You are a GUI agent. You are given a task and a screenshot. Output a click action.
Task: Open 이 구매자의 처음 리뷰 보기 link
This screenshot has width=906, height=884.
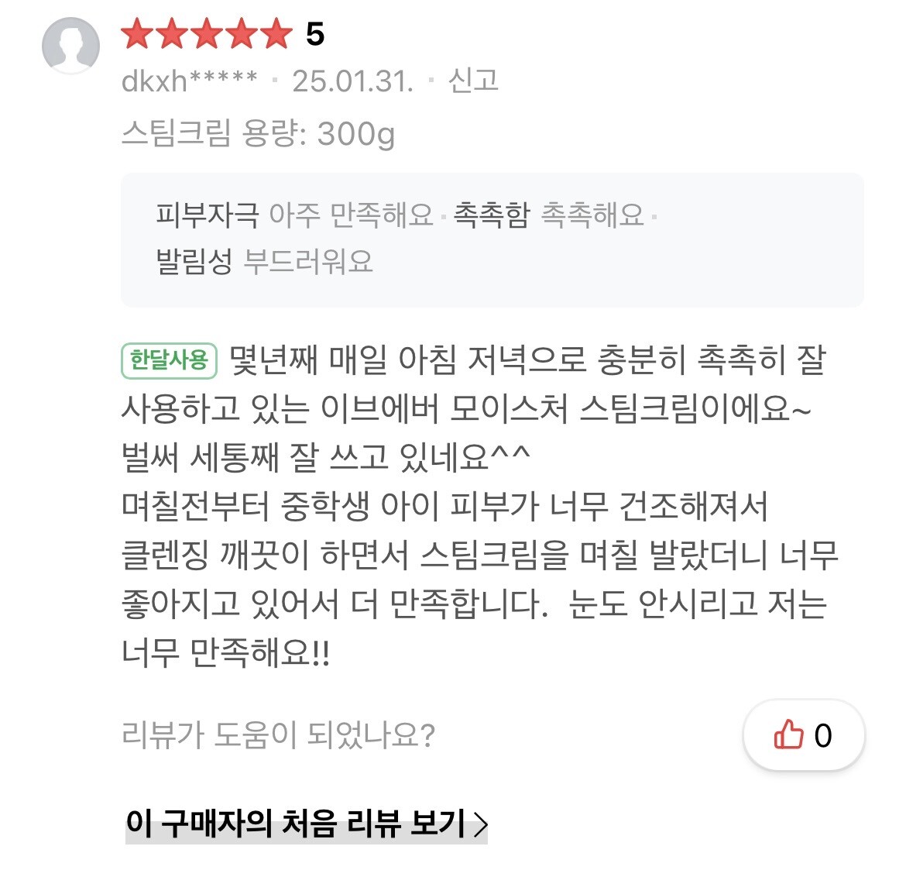point(295,824)
